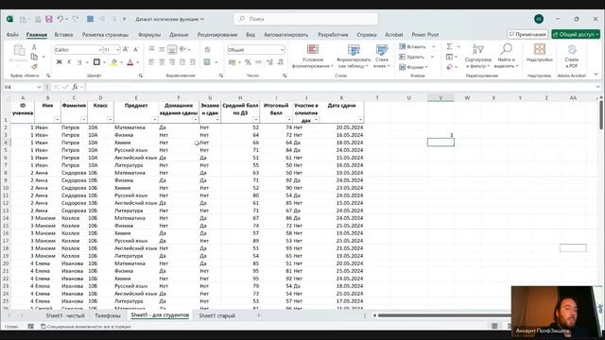
Task: Align cell content to the top
Action: pos(151,49)
